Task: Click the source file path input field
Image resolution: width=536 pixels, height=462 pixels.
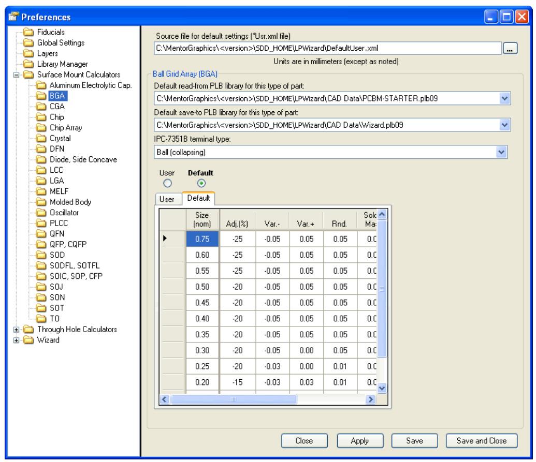Action: tap(327, 49)
